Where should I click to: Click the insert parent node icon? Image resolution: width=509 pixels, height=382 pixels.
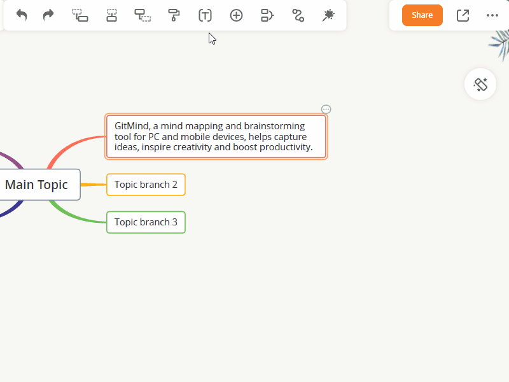143,15
